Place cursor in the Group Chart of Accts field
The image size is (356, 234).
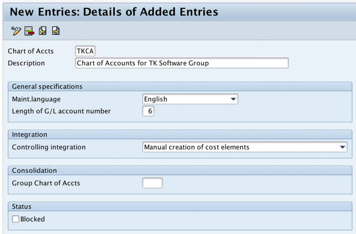152,183
